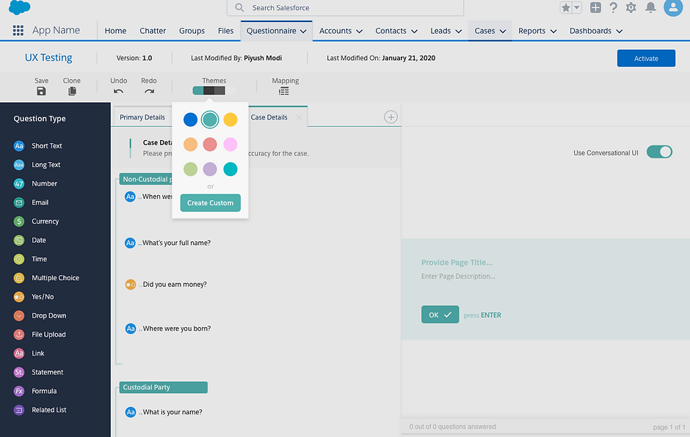Add a new page tab with plus
This screenshot has height=437, width=690.
pos(391,117)
